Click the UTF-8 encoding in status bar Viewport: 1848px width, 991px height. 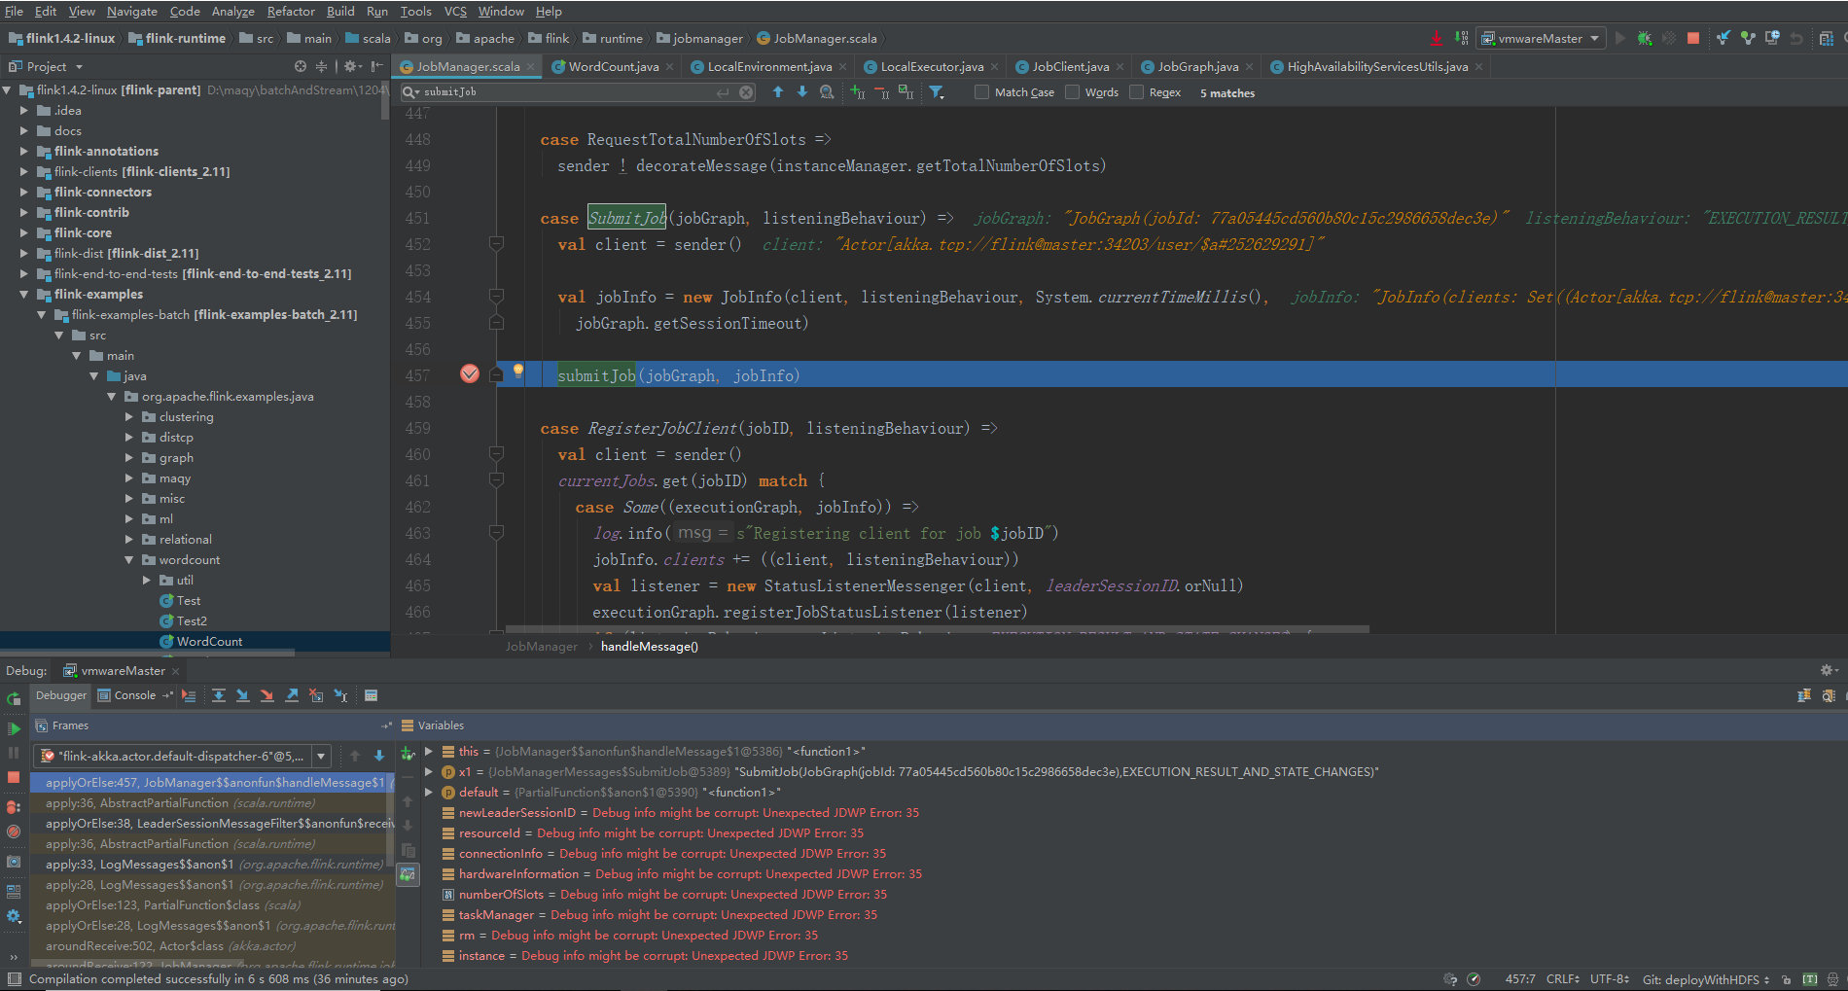(1610, 979)
